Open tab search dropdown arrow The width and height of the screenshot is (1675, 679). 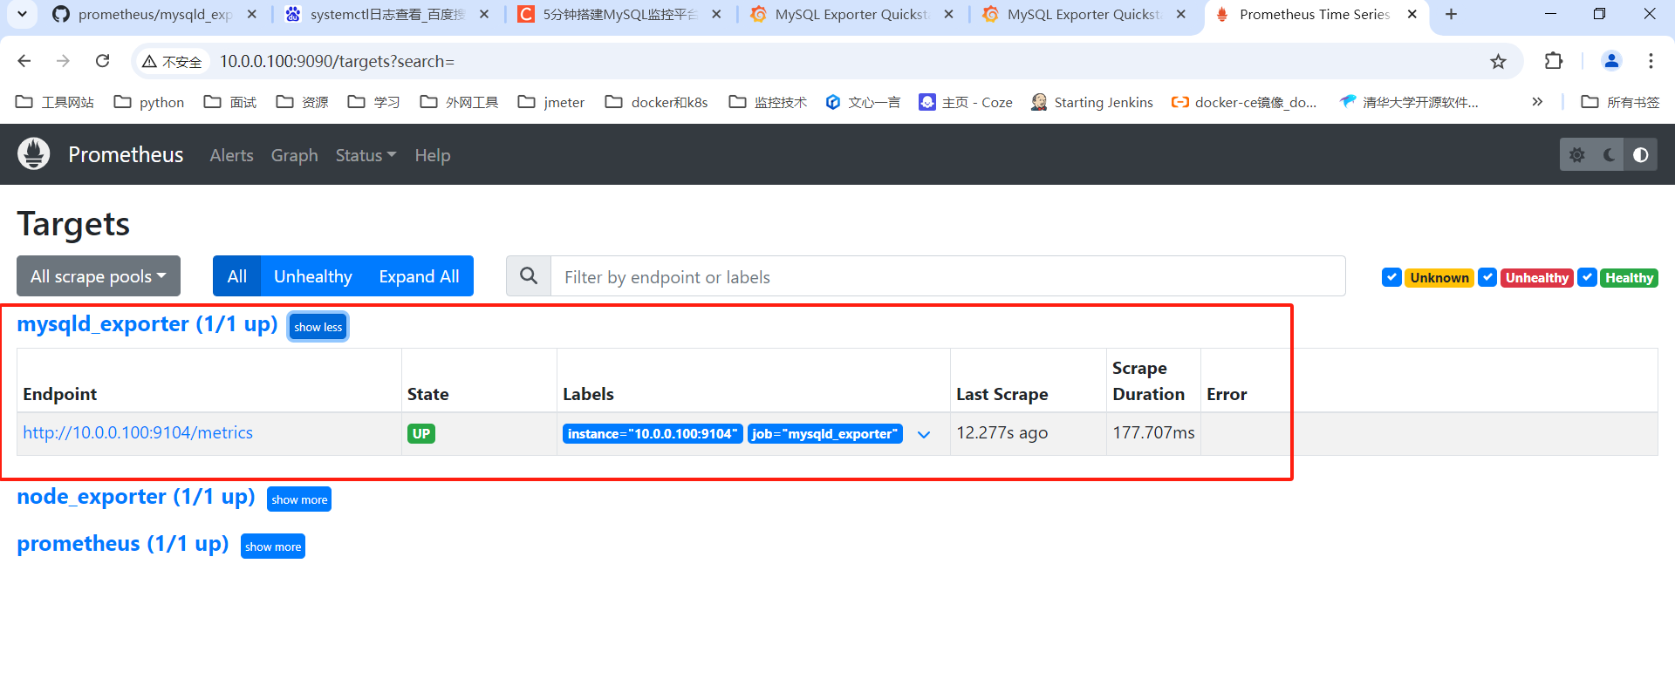click(x=22, y=14)
